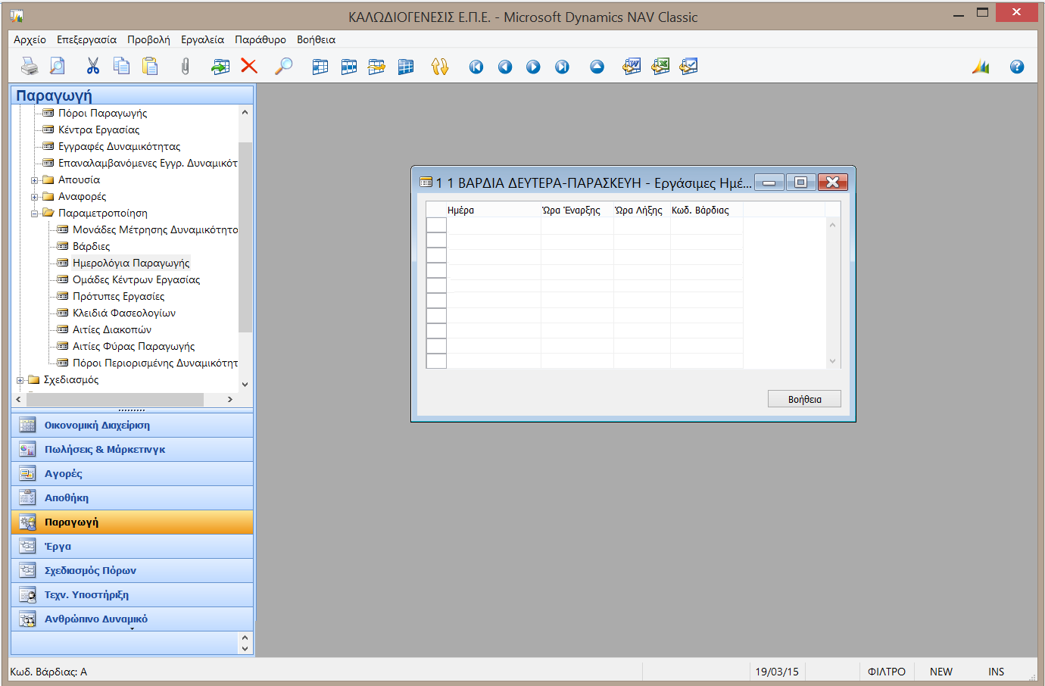Click the Dynamics NAV logo icon
The height and width of the screenshot is (686, 1045).
click(981, 67)
